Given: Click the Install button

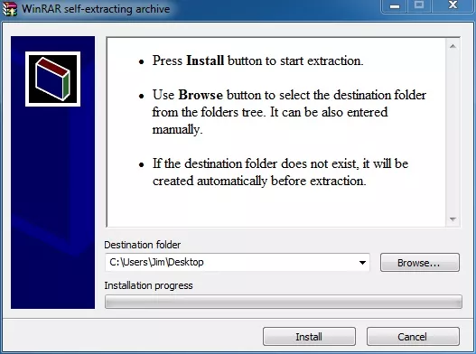Looking at the screenshot, I should pos(309,337).
